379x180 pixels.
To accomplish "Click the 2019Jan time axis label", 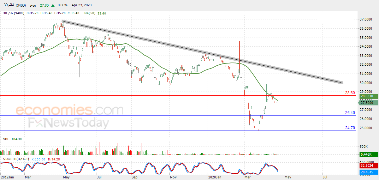I will 7,177.
